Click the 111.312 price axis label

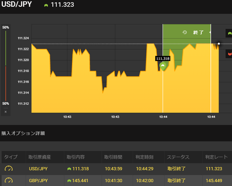tap(23, 104)
